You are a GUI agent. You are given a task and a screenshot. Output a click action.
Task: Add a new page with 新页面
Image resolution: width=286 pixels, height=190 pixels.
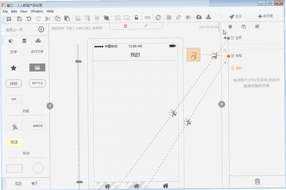[x=265, y=16]
